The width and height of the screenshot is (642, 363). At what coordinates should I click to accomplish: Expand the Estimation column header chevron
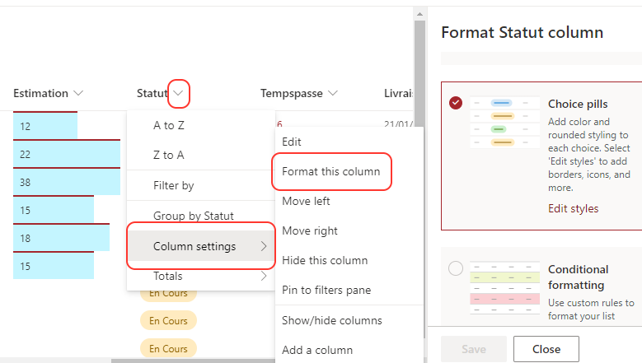[78, 94]
